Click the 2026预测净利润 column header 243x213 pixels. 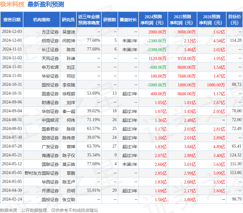pyautogui.click(x=212, y=20)
